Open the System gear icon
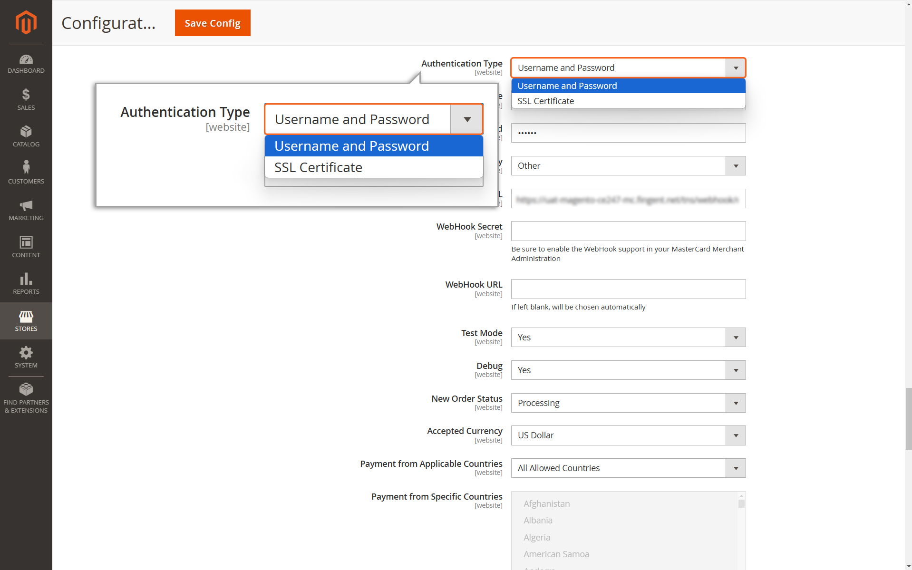Screen dimensions: 912x570 pyautogui.click(x=26, y=357)
